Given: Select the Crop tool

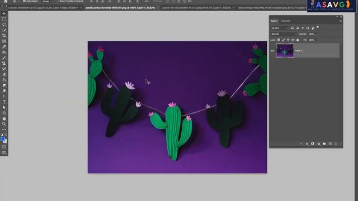Looking at the screenshot, I should point(4,36).
